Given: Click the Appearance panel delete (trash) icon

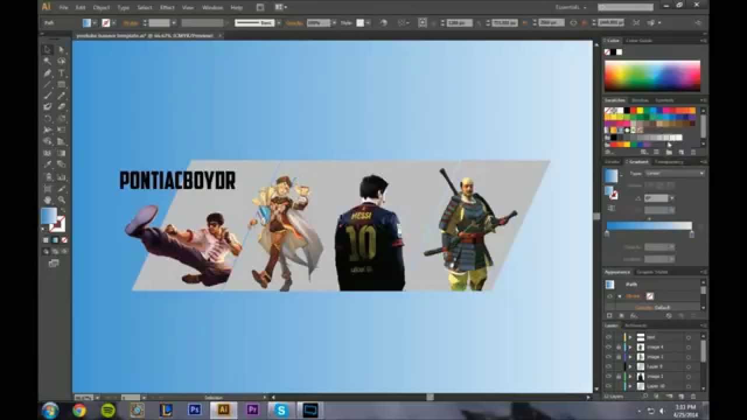Looking at the screenshot, I should 693,316.
